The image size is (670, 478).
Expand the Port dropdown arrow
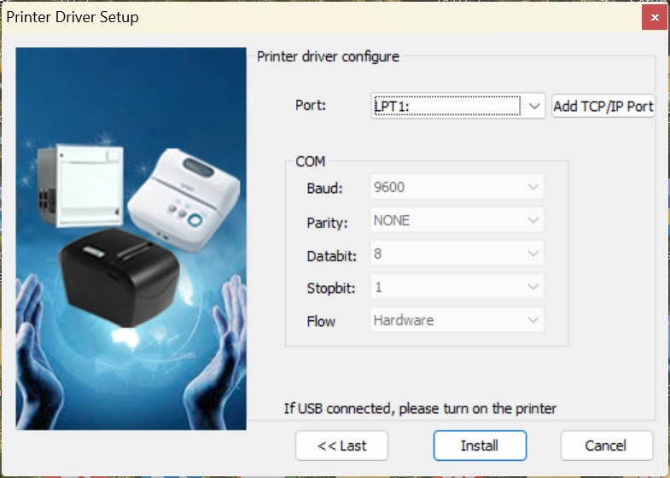coord(534,106)
